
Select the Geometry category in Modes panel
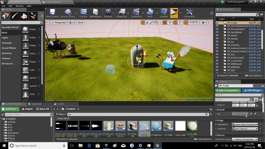(x=7, y=53)
